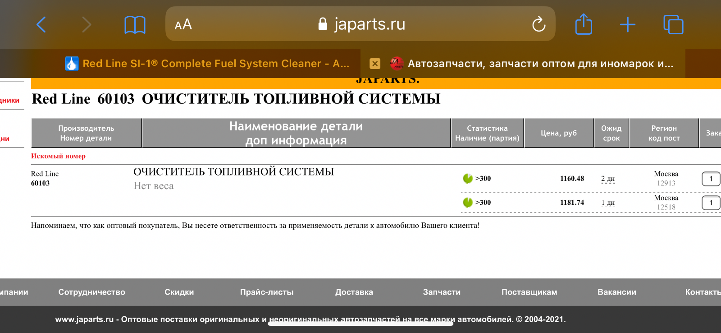Open Запчасти in the footer menu

point(442,292)
